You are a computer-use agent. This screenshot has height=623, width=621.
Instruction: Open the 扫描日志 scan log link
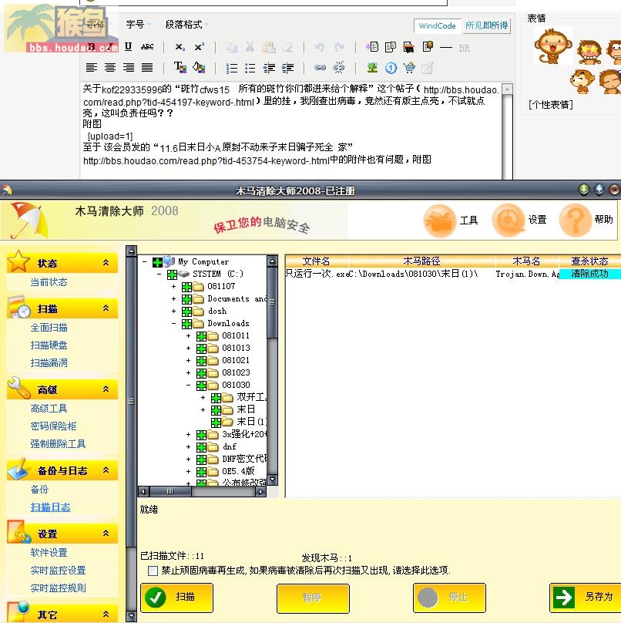click(x=50, y=507)
